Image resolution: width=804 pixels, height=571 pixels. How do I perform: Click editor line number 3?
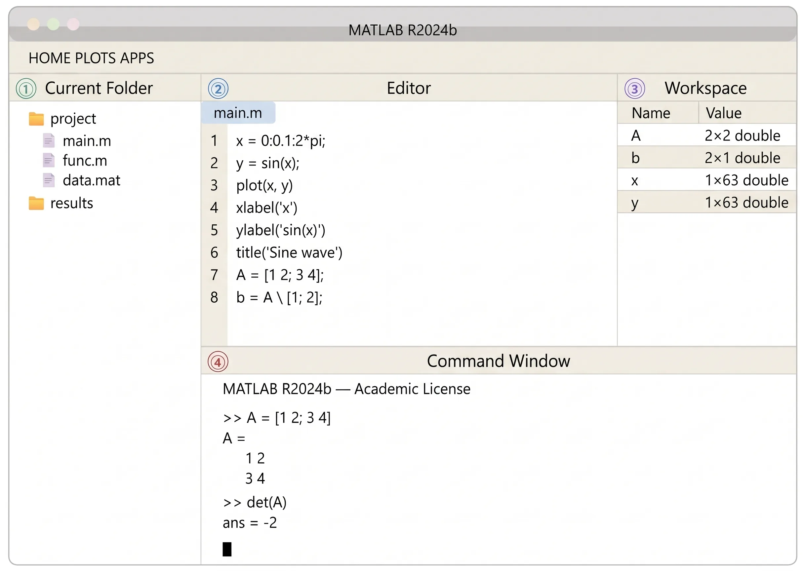click(214, 185)
